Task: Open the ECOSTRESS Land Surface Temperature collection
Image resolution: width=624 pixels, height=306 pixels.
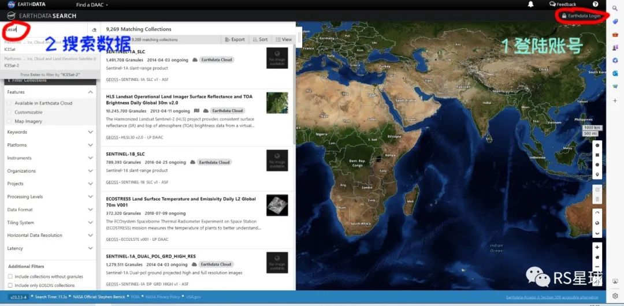Action: 181,201
